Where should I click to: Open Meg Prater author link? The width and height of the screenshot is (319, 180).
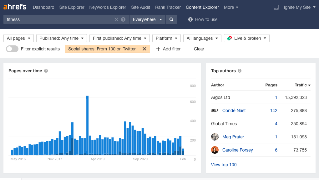[x=233, y=137]
